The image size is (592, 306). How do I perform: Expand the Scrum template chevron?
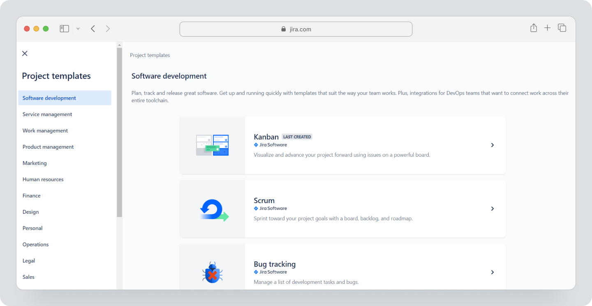click(x=492, y=208)
